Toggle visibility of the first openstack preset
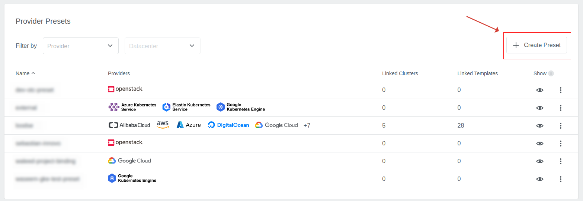Screen dimensions: 583x201 pyautogui.click(x=539, y=90)
